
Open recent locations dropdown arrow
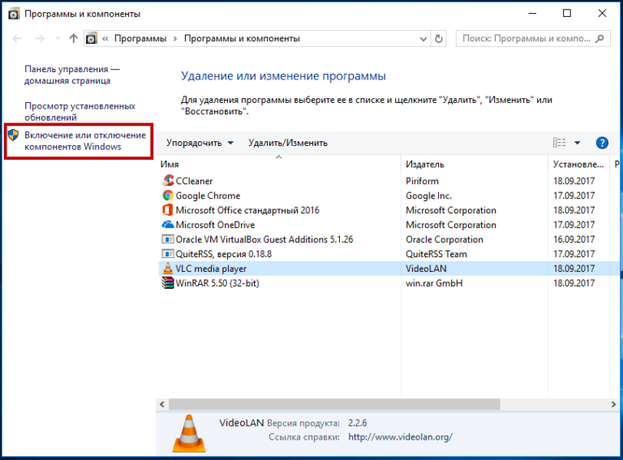(x=58, y=38)
